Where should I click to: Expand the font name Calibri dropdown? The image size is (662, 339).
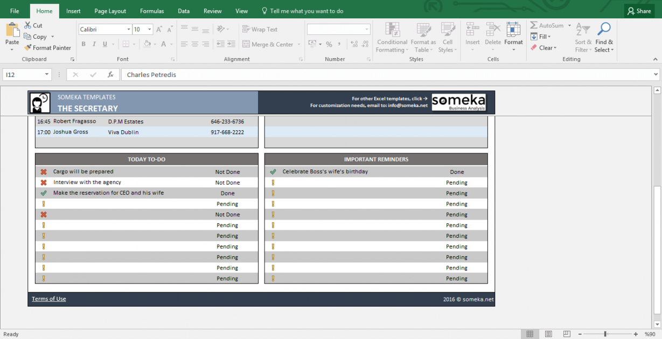pos(129,30)
